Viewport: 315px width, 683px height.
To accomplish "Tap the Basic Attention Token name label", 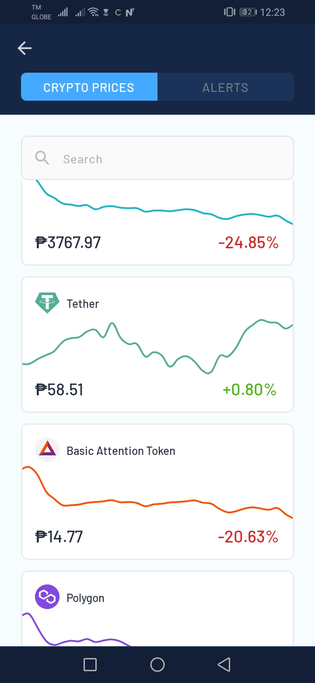I will click(121, 451).
